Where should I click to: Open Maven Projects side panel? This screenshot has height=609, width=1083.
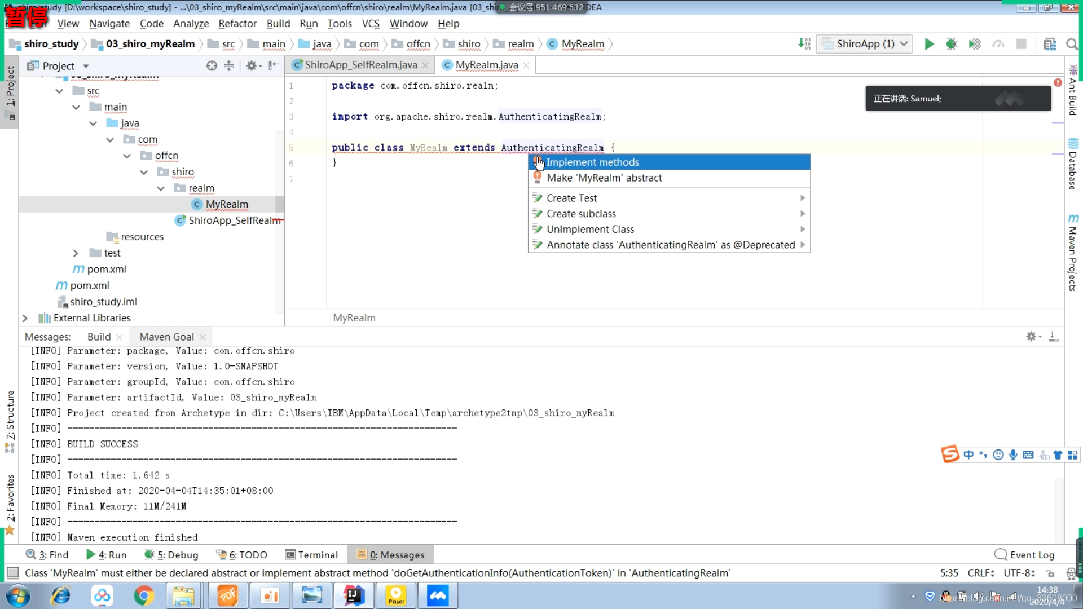click(1073, 253)
